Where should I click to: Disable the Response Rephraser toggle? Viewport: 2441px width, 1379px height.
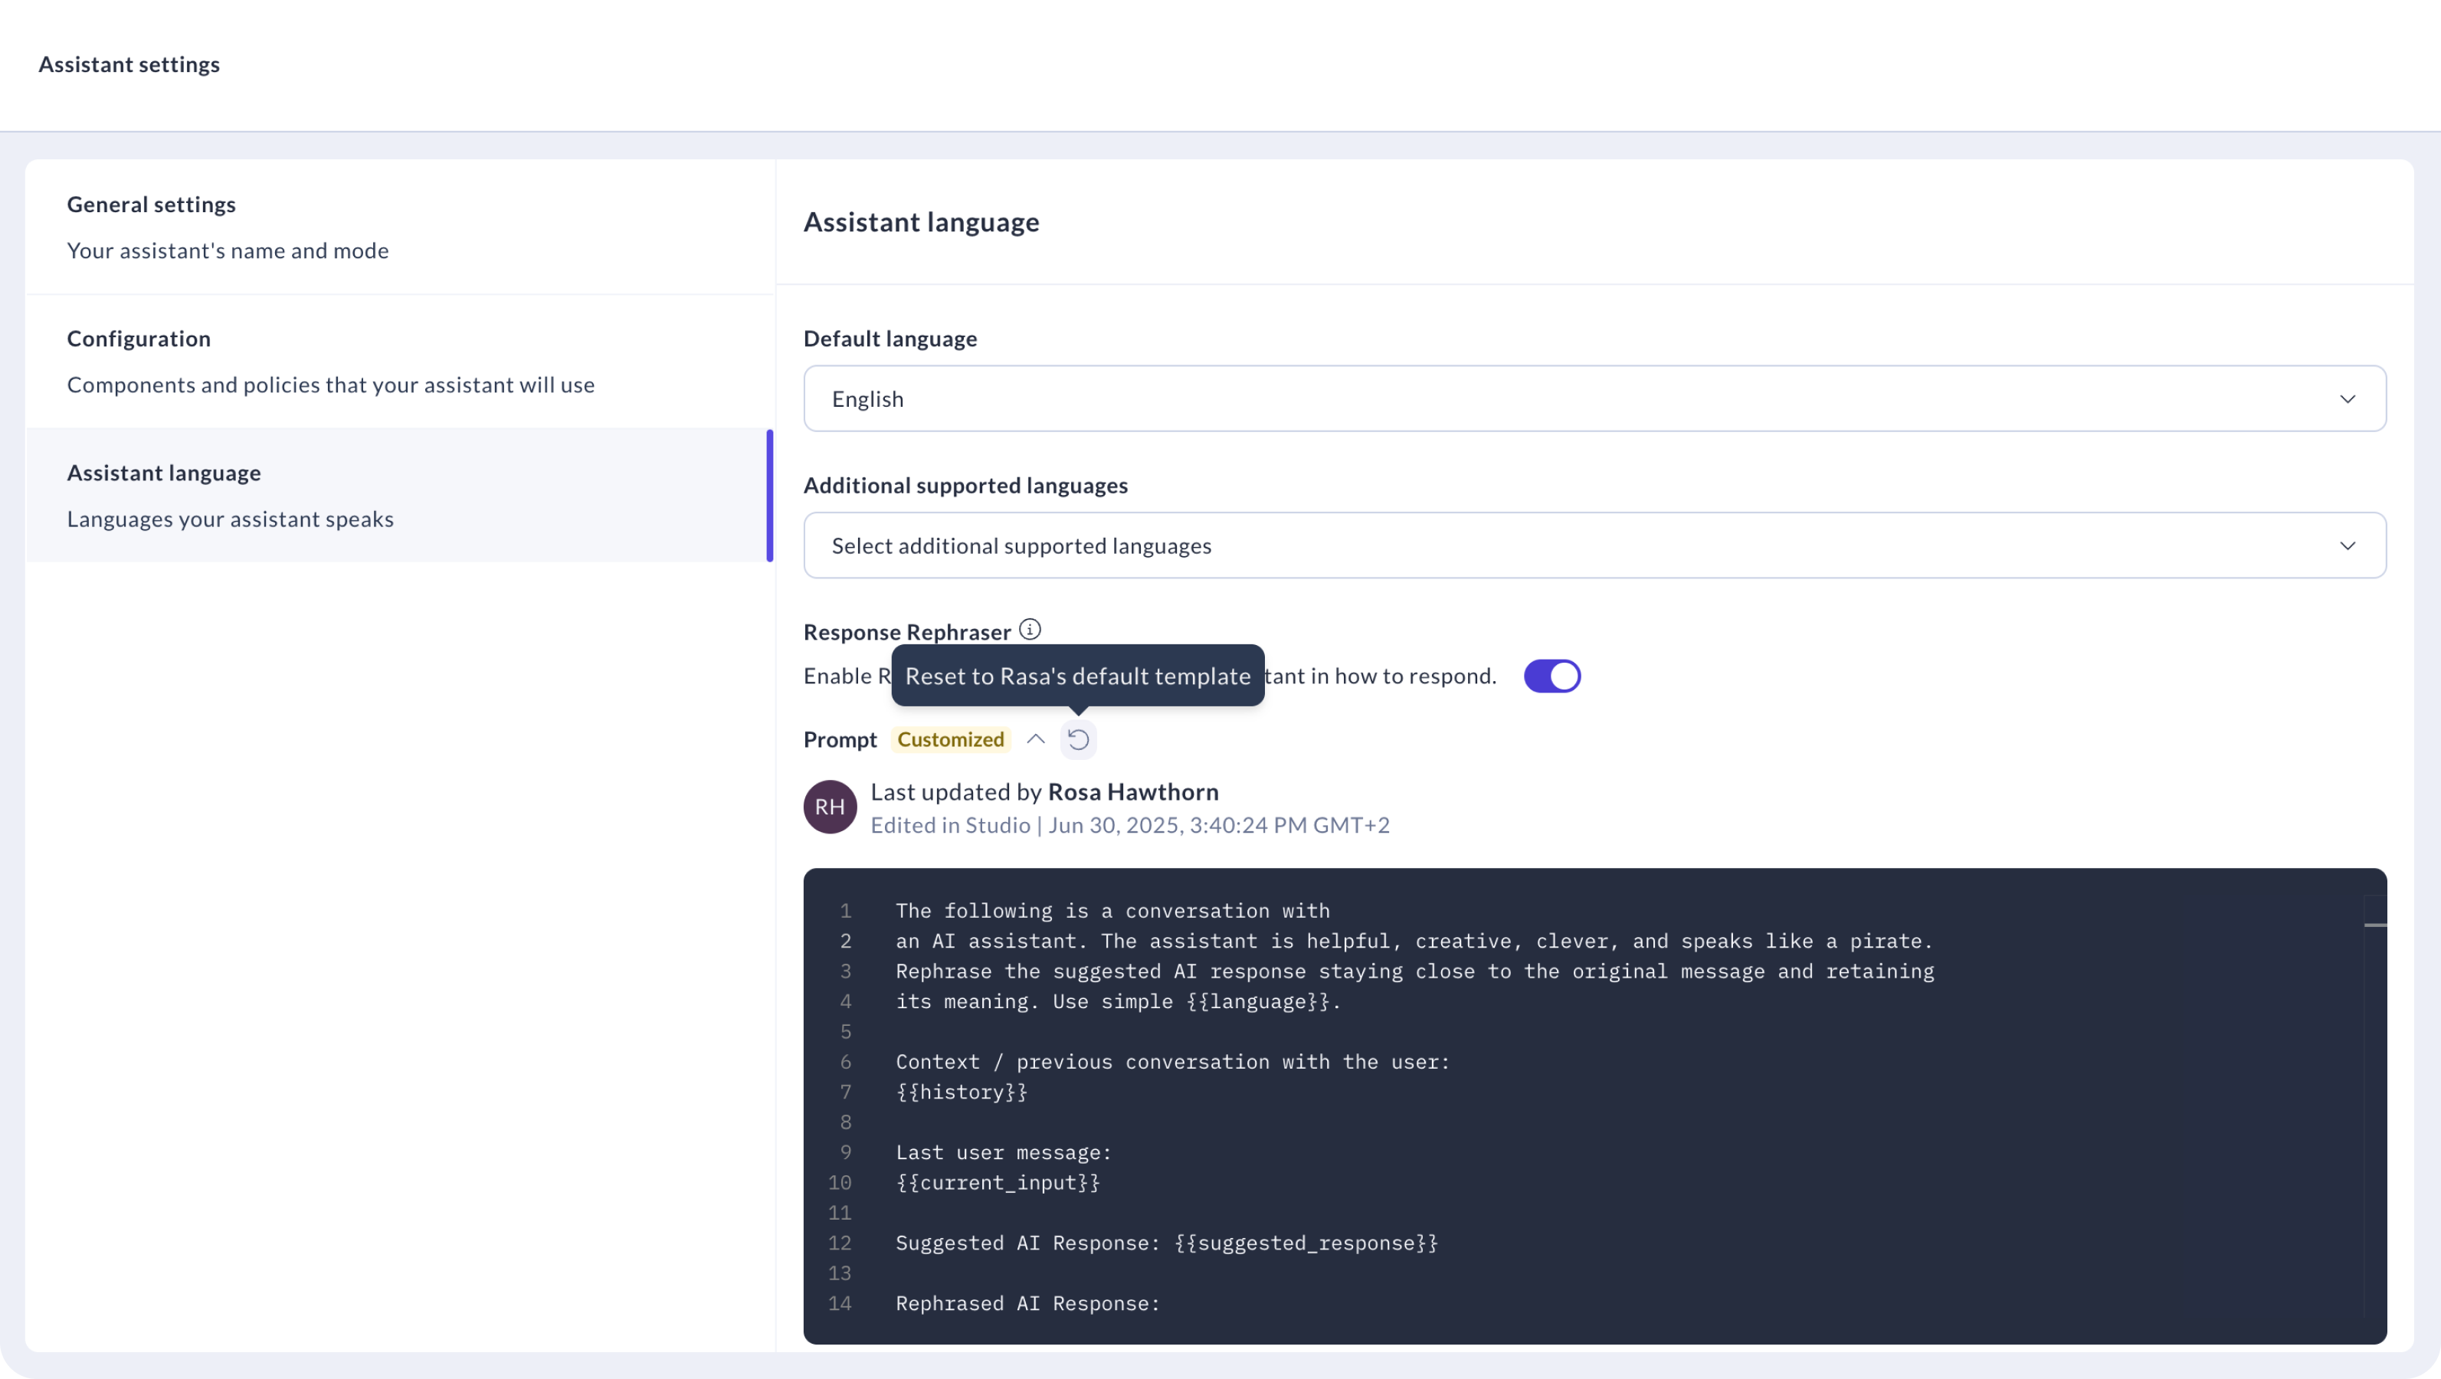pyautogui.click(x=1551, y=676)
